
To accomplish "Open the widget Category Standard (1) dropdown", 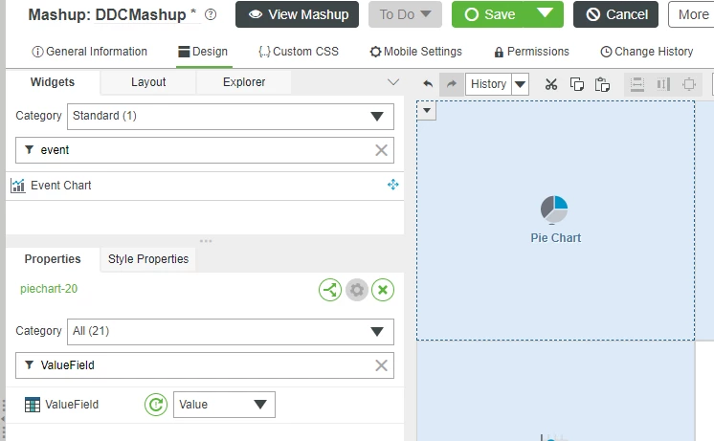I will click(x=231, y=117).
